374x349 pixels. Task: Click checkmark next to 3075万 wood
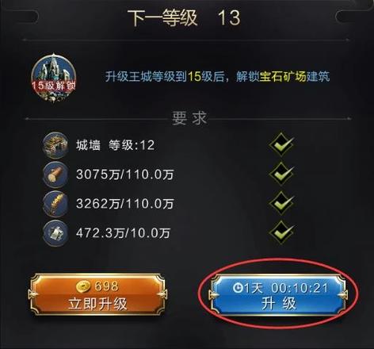click(281, 174)
